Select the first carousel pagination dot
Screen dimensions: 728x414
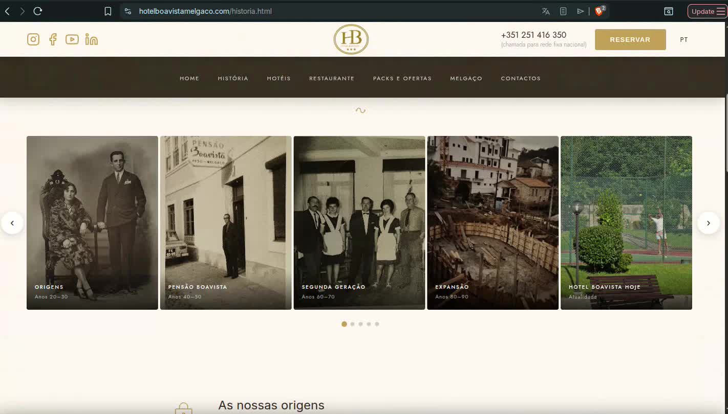344,324
